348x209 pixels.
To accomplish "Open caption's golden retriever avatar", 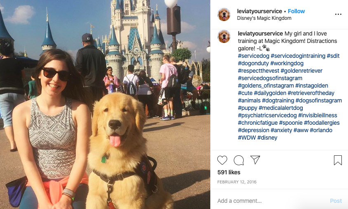I will pyautogui.click(x=224, y=36).
